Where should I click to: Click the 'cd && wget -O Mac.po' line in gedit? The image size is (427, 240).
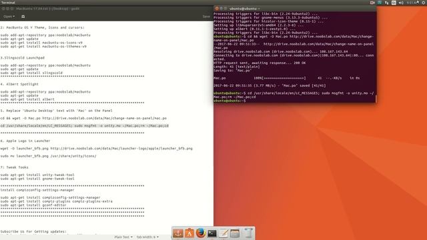pyautogui.click(x=83, y=119)
